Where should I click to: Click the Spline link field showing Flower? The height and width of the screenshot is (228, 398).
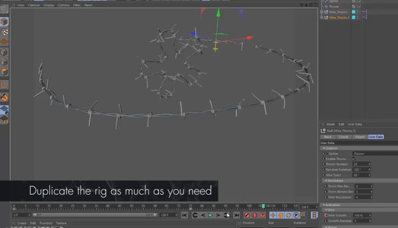point(375,153)
